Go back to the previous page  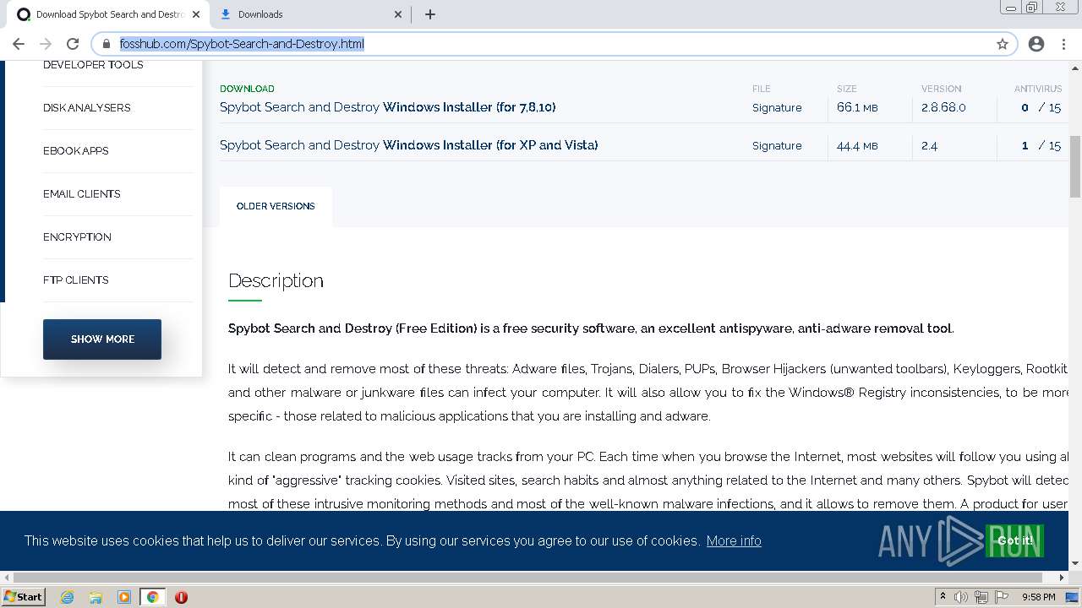click(19, 44)
